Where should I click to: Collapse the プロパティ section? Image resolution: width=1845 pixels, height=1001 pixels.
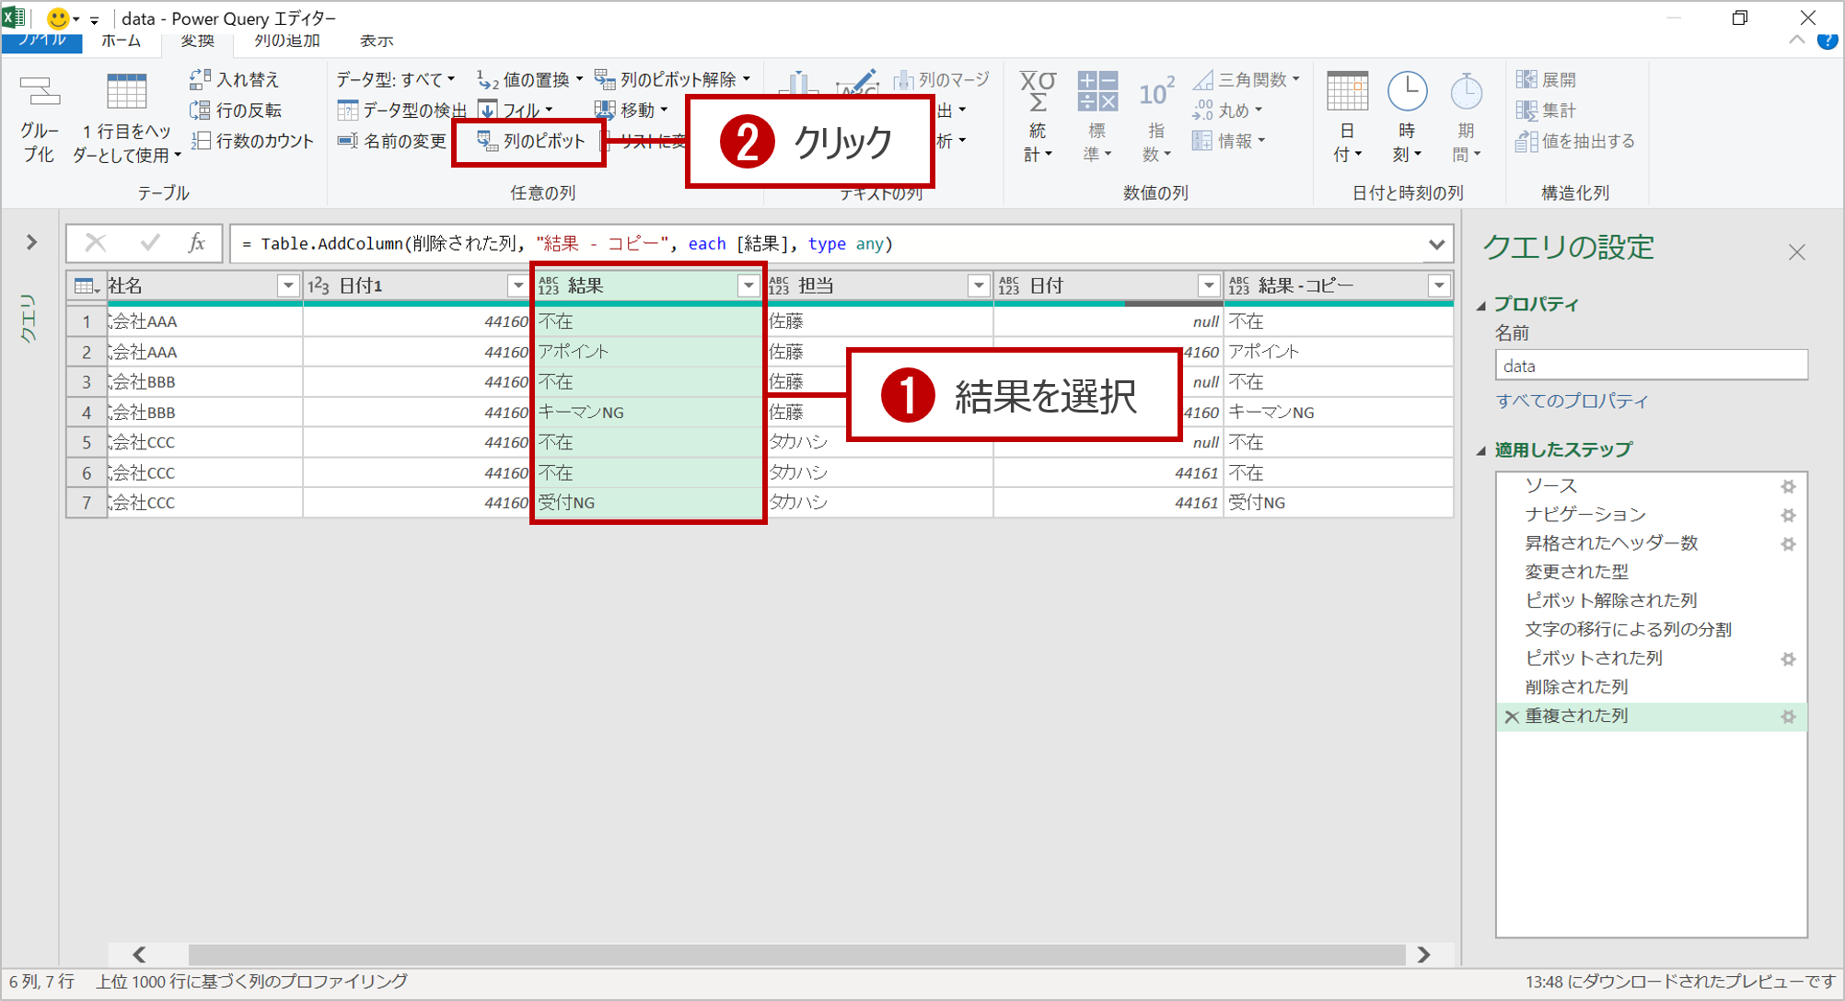1481,305
